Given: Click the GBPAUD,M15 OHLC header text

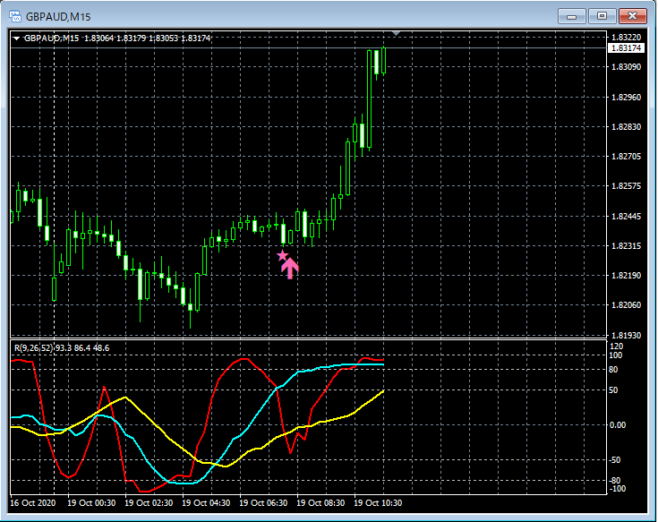Looking at the screenshot, I should pyautogui.click(x=117, y=39).
